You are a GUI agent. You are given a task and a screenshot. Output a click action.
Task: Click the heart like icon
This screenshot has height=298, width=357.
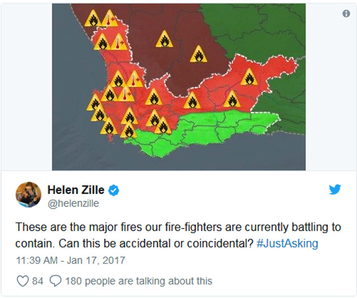[x=23, y=281]
